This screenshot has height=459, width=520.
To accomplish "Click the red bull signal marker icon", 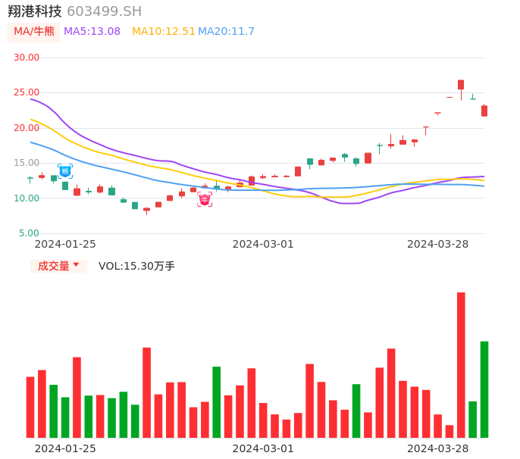I will pos(205,199).
